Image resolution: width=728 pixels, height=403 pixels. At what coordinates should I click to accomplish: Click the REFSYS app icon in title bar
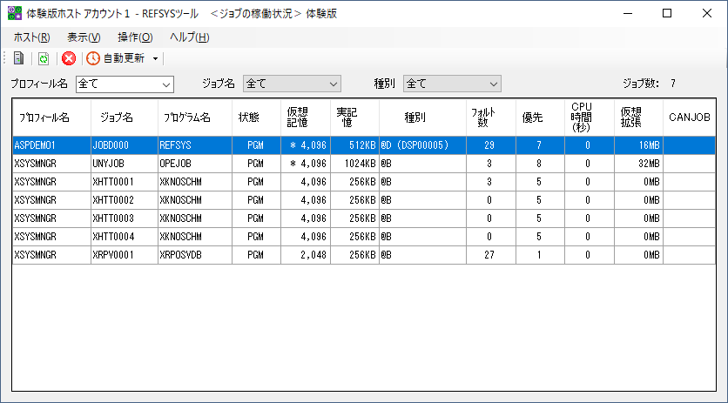click(x=15, y=13)
